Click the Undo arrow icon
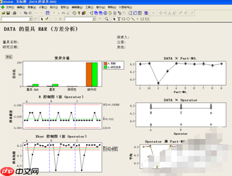The width and height of the screenshot is (232, 176). point(37,13)
